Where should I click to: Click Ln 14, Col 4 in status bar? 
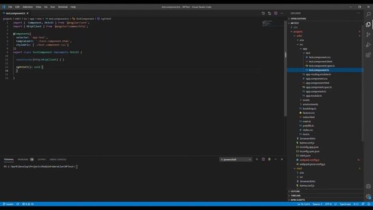click(303, 204)
